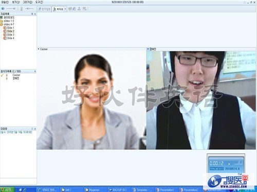Screen dimensions: 257x192
Task: Click the upload arrow toolbar icon
Action: pos(79,9)
